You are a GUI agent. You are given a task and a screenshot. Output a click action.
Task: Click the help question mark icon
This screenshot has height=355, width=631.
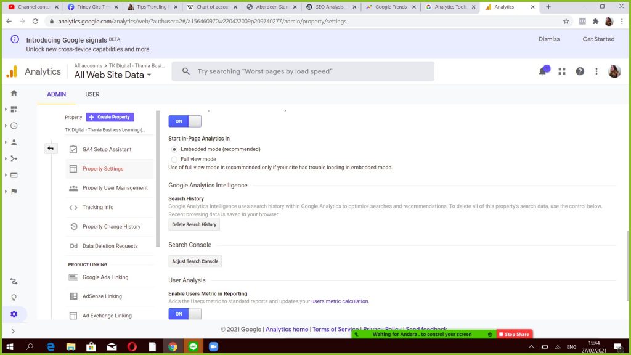click(580, 71)
